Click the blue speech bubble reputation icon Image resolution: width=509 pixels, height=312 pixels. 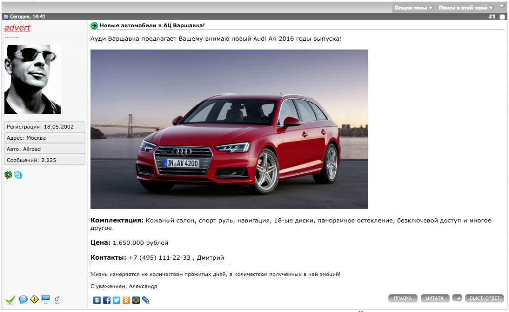tap(23, 299)
